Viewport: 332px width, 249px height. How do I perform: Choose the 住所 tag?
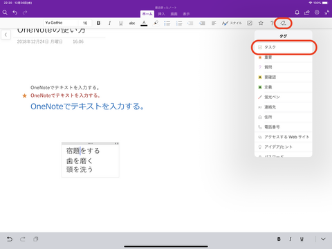(x=284, y=117)
